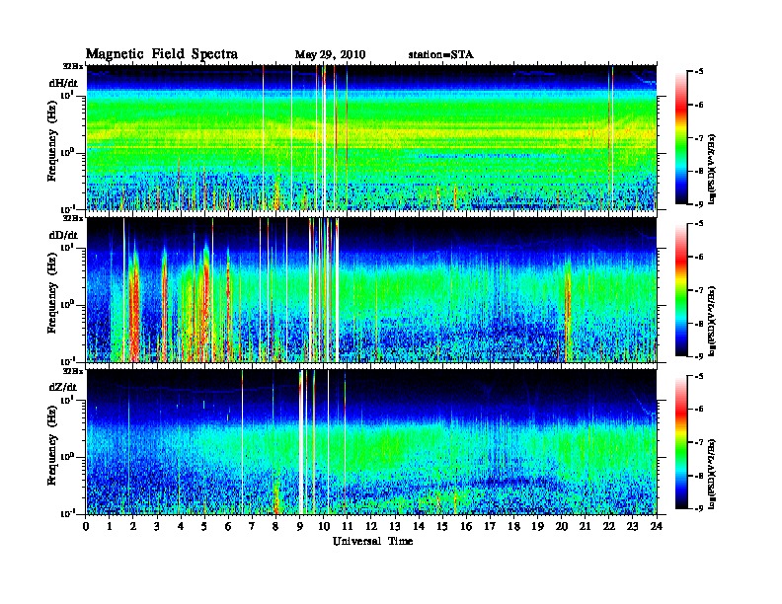Click red burst near 20 UT in dD/dt plot
782x604 pixels.
pyautogui.click(x=567, y=307)
